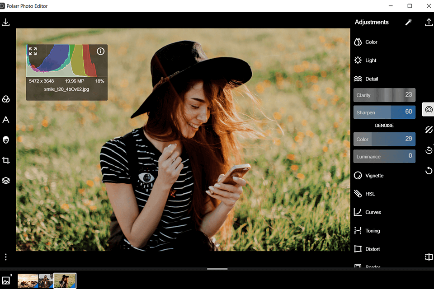Toggle the before/after compare view icon
Image resolution: width=434 pixels, height=289 pixels.
click(x=429, y=257)
